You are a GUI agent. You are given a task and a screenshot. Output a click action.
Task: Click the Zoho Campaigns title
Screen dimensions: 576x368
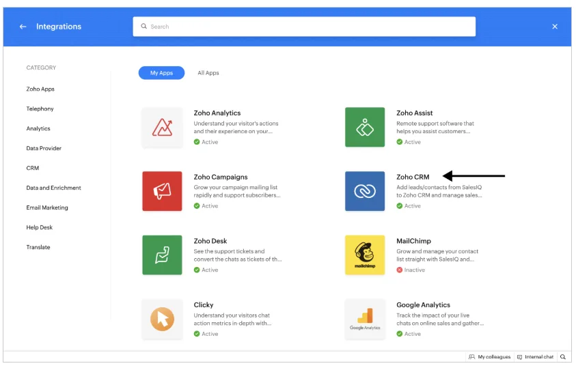pyautogui.click(x=221, y=177)
